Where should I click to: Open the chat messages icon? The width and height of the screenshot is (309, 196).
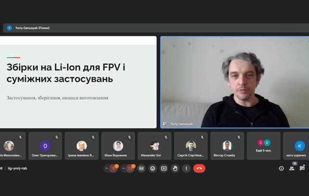point(302,168)
